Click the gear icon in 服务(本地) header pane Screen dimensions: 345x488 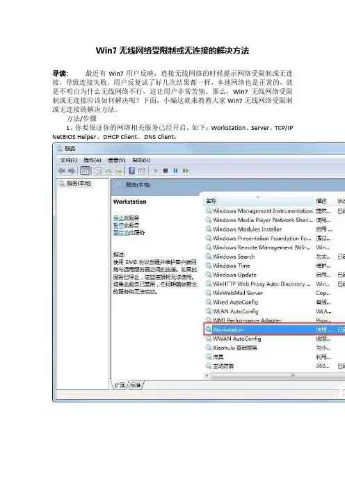(119, 184)
